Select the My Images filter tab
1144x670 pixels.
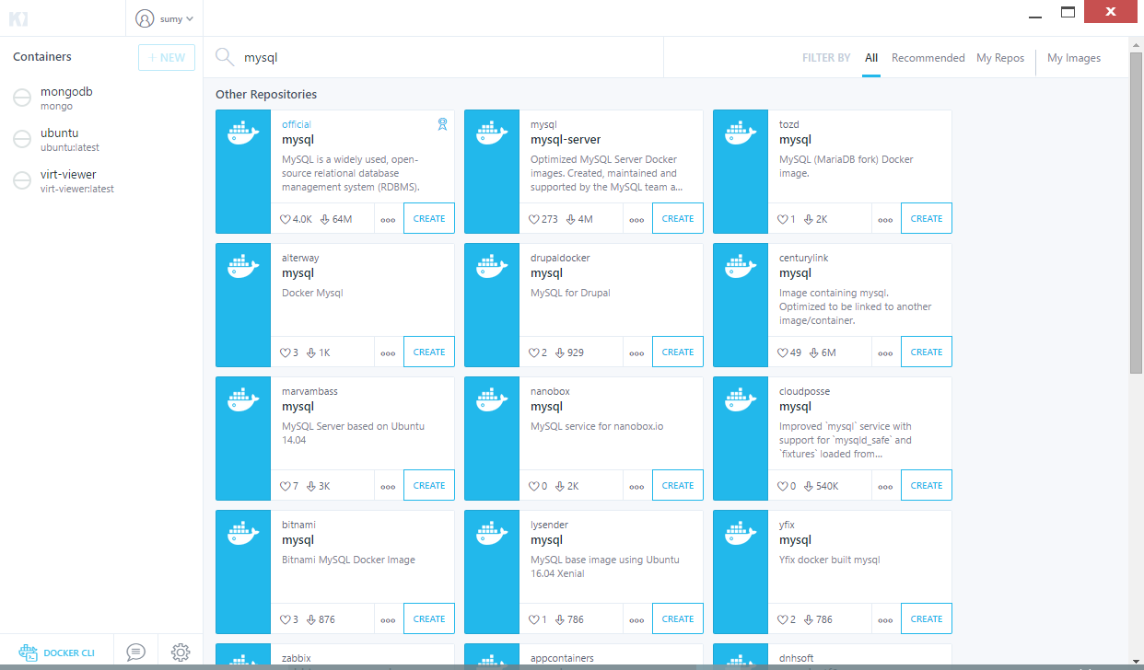pos(1073,58)
